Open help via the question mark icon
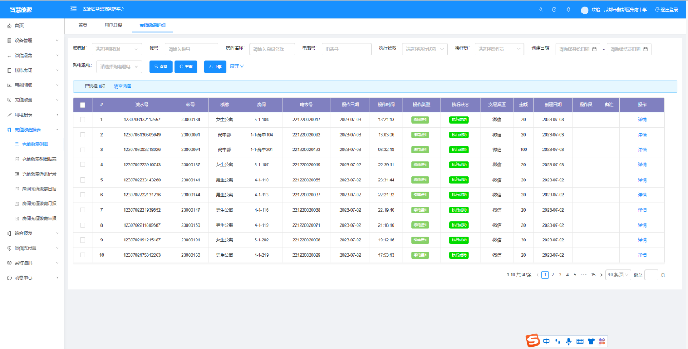The image size is (688, 349). point(554,10)
